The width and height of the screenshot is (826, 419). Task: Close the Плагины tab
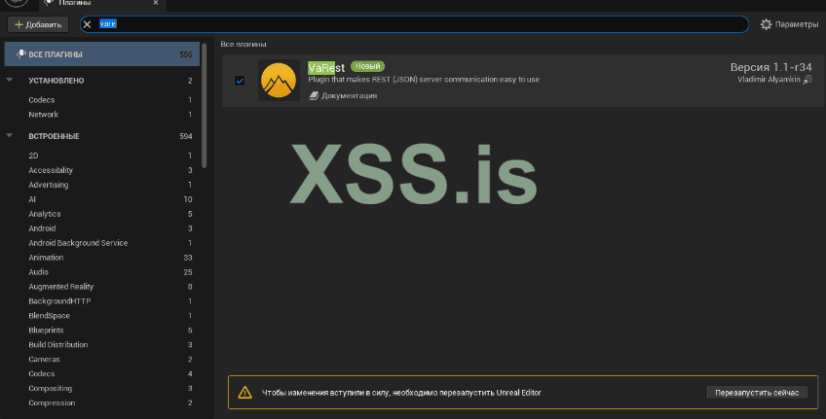point(156,3)
